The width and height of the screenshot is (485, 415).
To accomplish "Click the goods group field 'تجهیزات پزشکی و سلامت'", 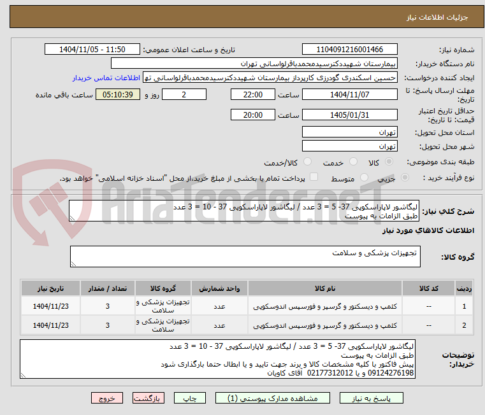I will click(x=245, y=257).
